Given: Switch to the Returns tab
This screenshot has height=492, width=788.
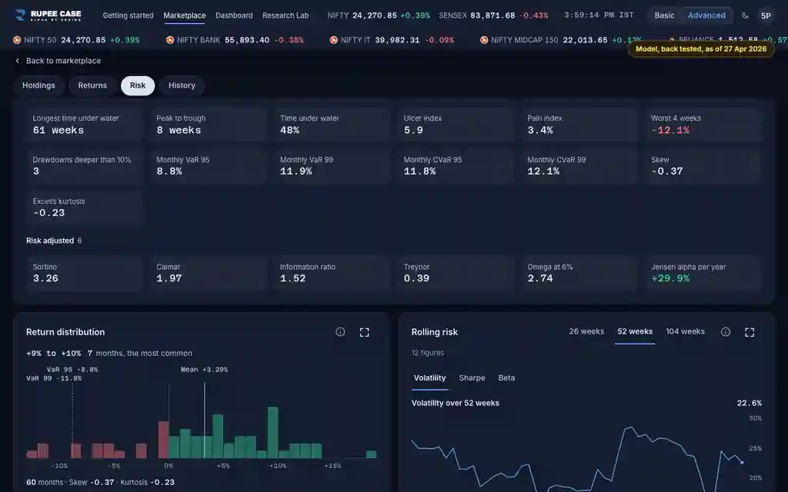Looking at the screenshot, I should coord(92,85).
